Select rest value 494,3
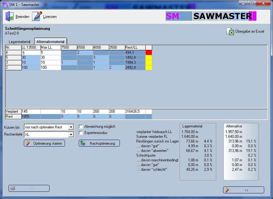This screenshot has height=199, width=273. [135, 53]
